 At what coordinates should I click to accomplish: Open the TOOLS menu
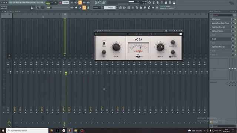point(39,3)
